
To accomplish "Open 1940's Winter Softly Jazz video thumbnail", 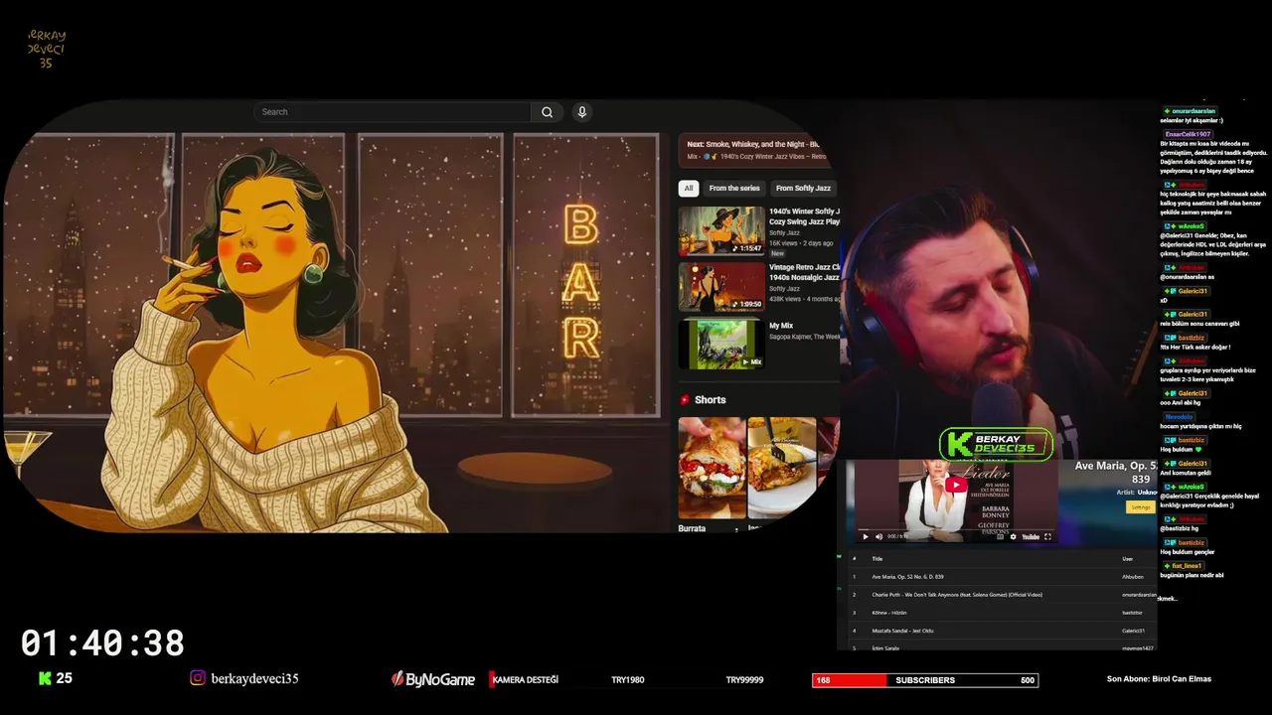I will (x=721, y=230).
